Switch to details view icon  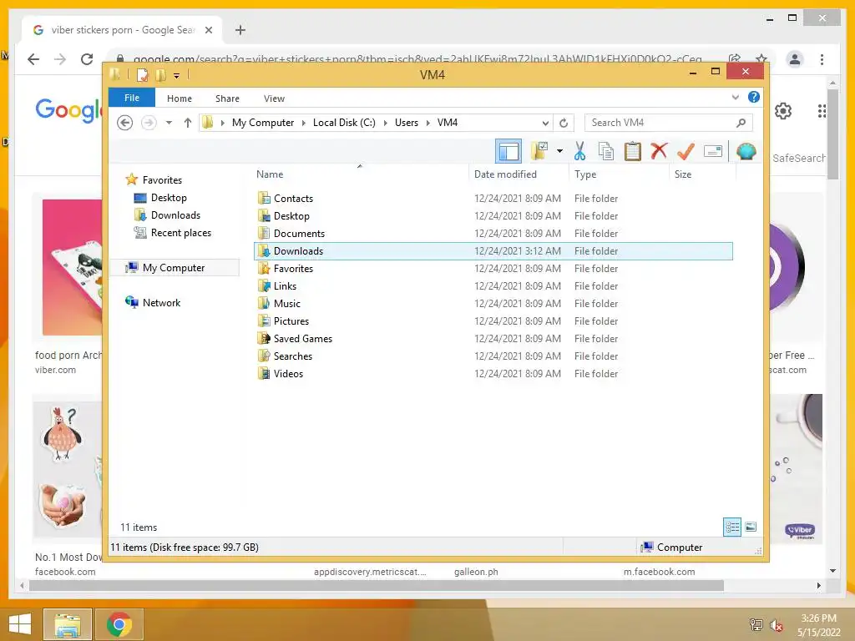(732, 527)
